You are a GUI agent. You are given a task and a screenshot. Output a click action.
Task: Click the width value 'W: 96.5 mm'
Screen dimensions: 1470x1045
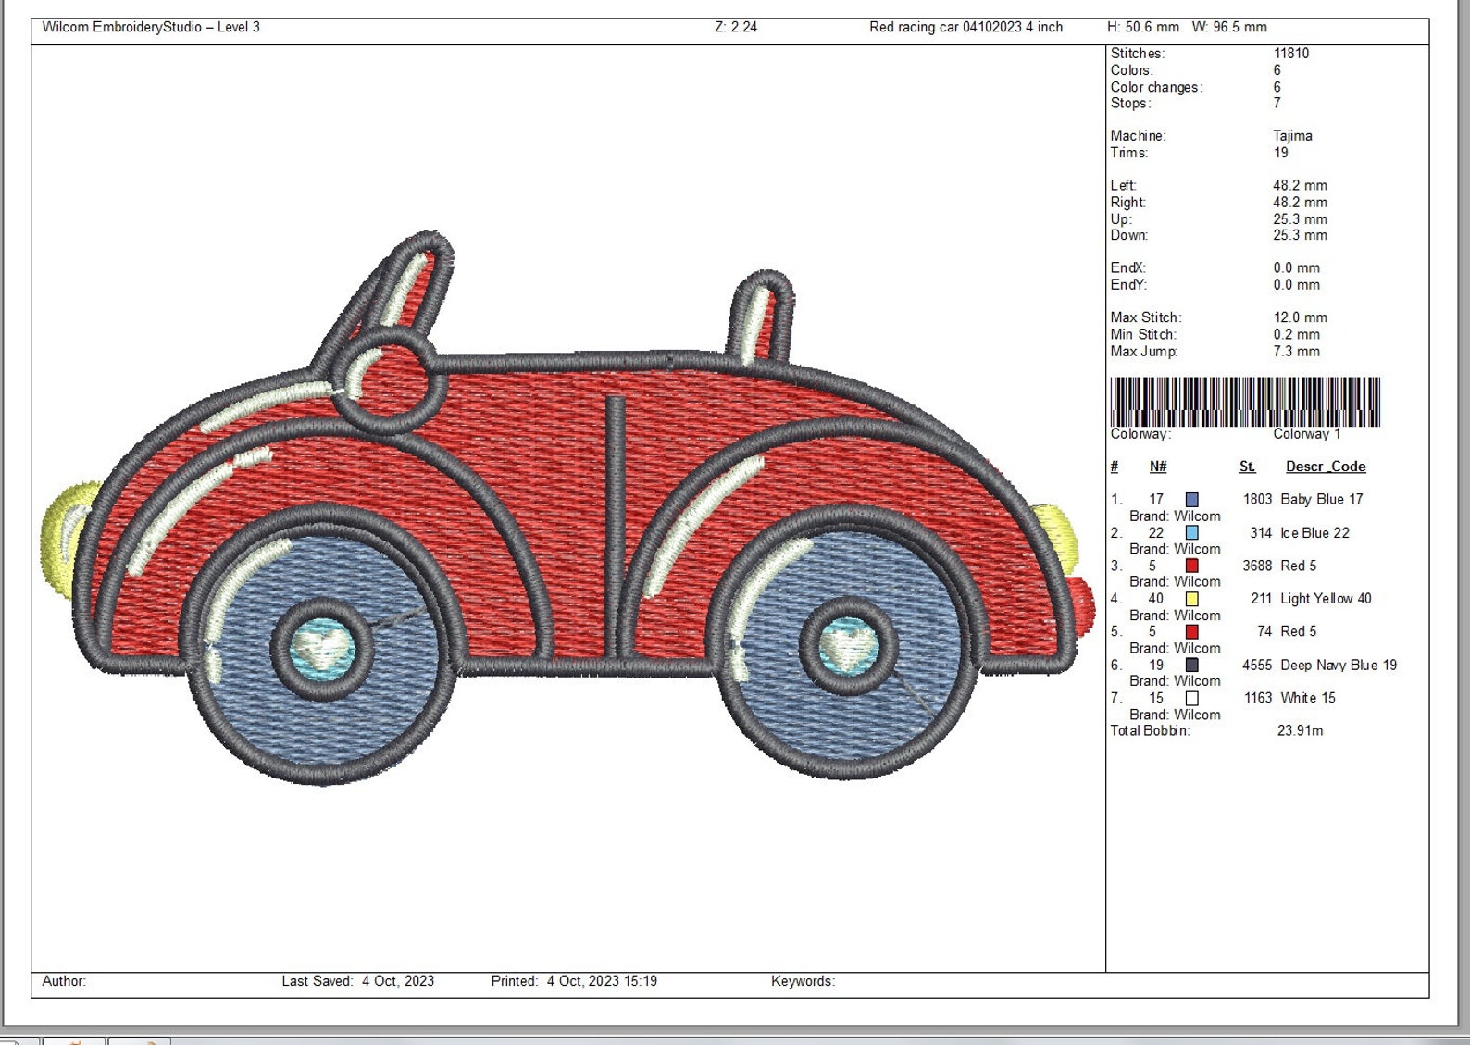coord(1229,27)
